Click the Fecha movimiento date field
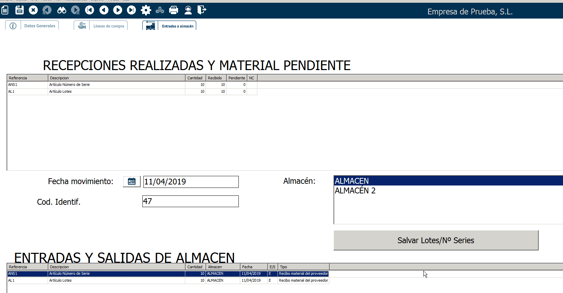 point(191,182)
